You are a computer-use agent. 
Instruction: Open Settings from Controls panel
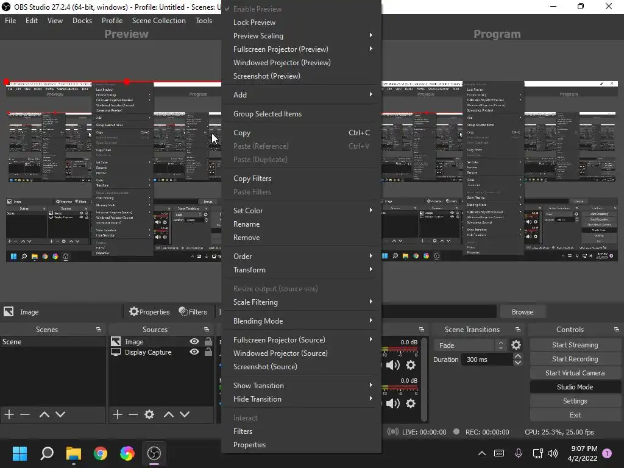coord(575,401)
